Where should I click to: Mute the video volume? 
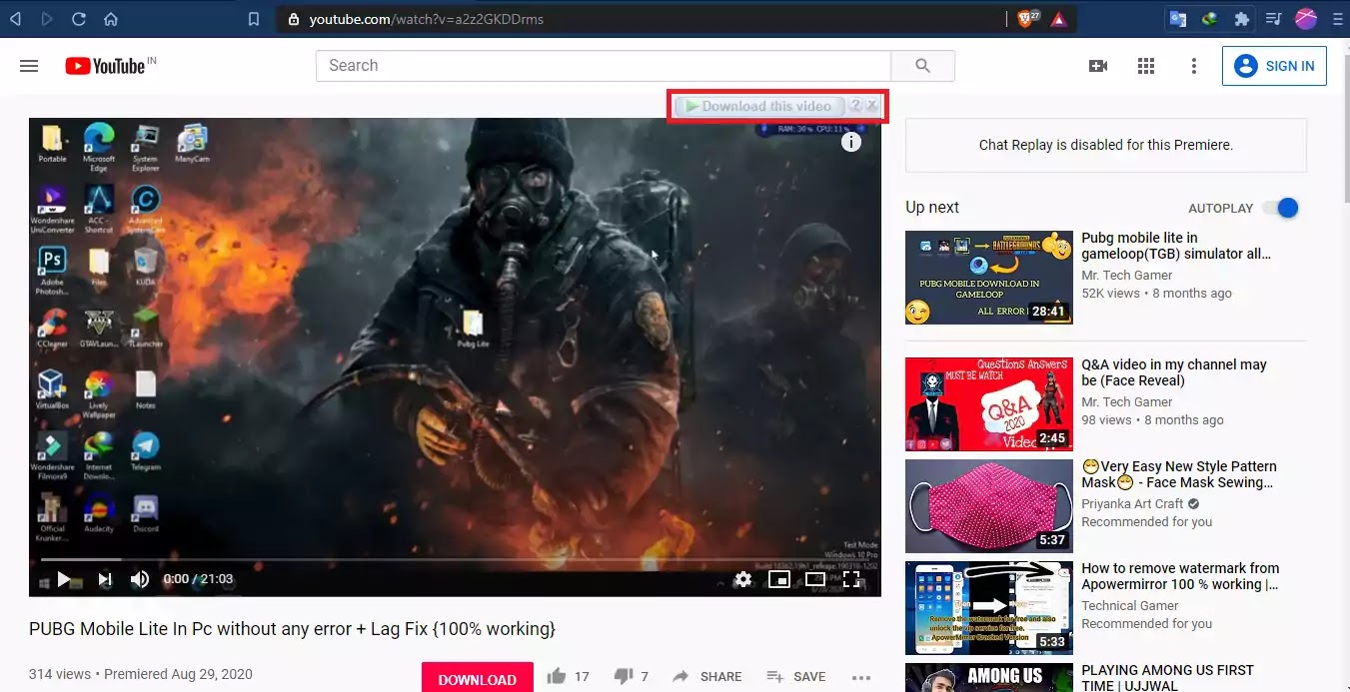(x=140, y=579)
